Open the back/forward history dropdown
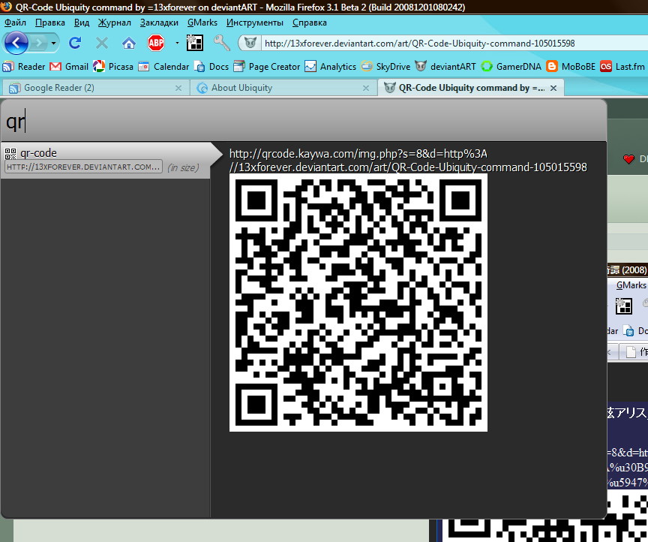Screen dimensions: 648x542 click(x=53, y=43)
